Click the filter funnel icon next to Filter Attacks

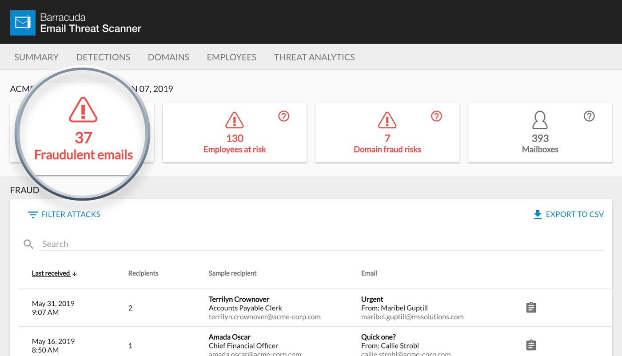tap(32, 214)
